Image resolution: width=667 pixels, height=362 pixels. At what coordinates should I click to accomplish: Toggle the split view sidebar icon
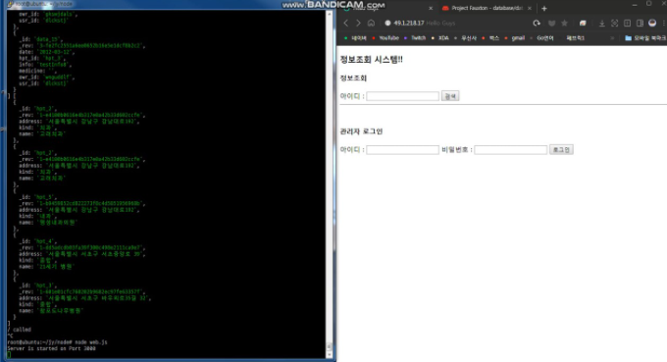point(640,23)
